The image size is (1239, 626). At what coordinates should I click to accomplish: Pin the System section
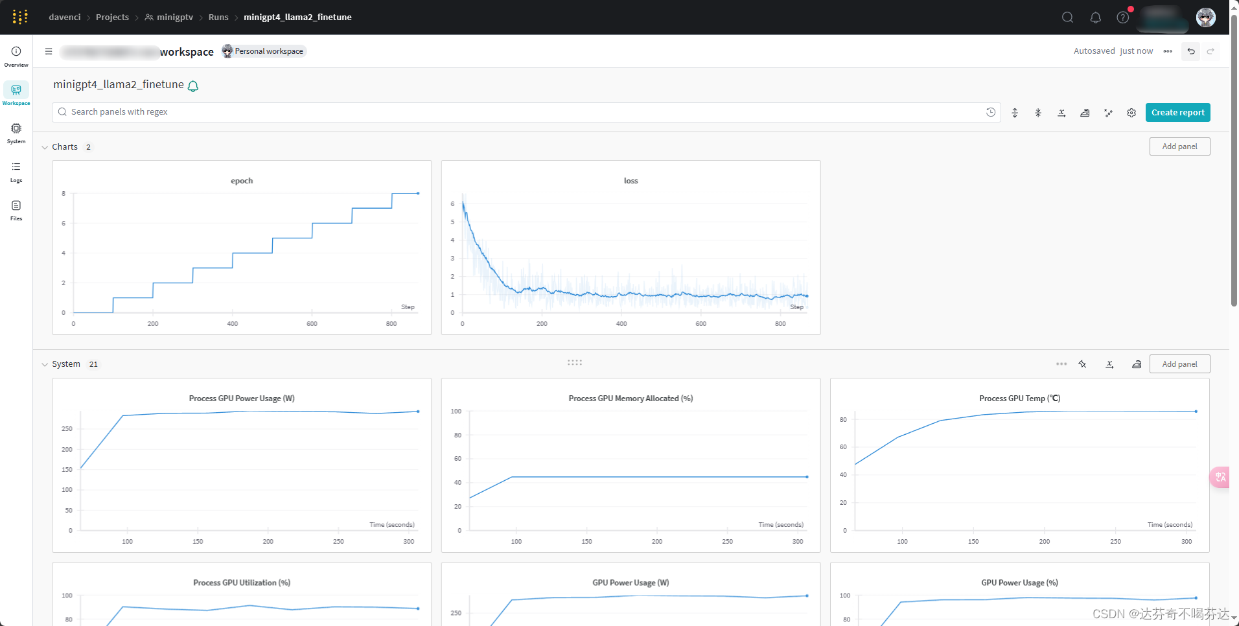1082,364
